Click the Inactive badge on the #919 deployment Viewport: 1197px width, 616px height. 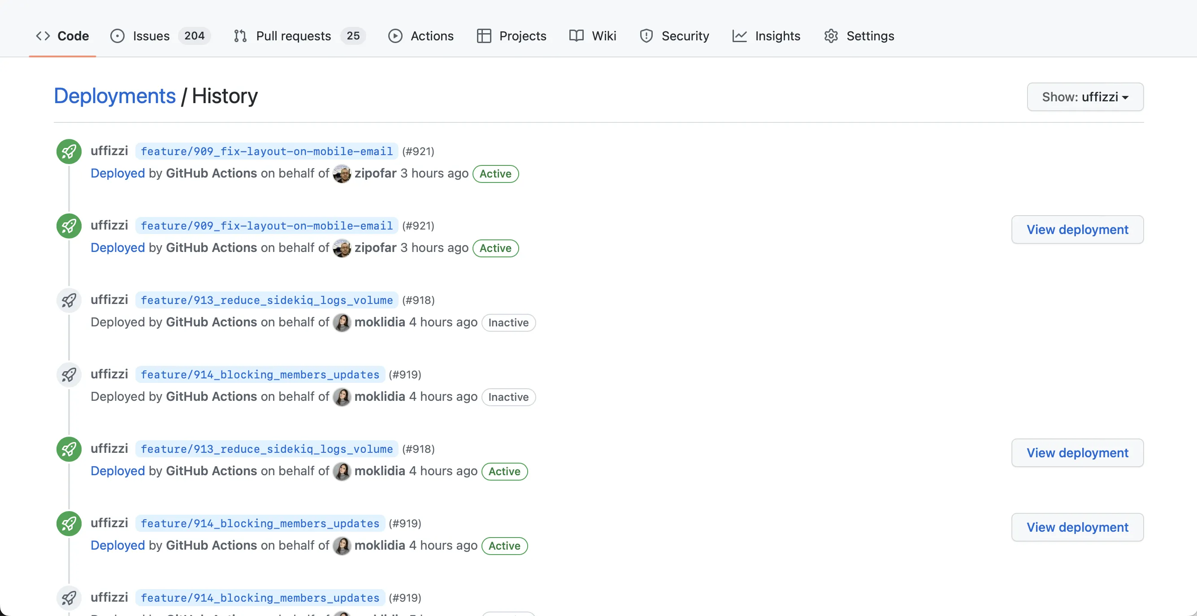508,397
